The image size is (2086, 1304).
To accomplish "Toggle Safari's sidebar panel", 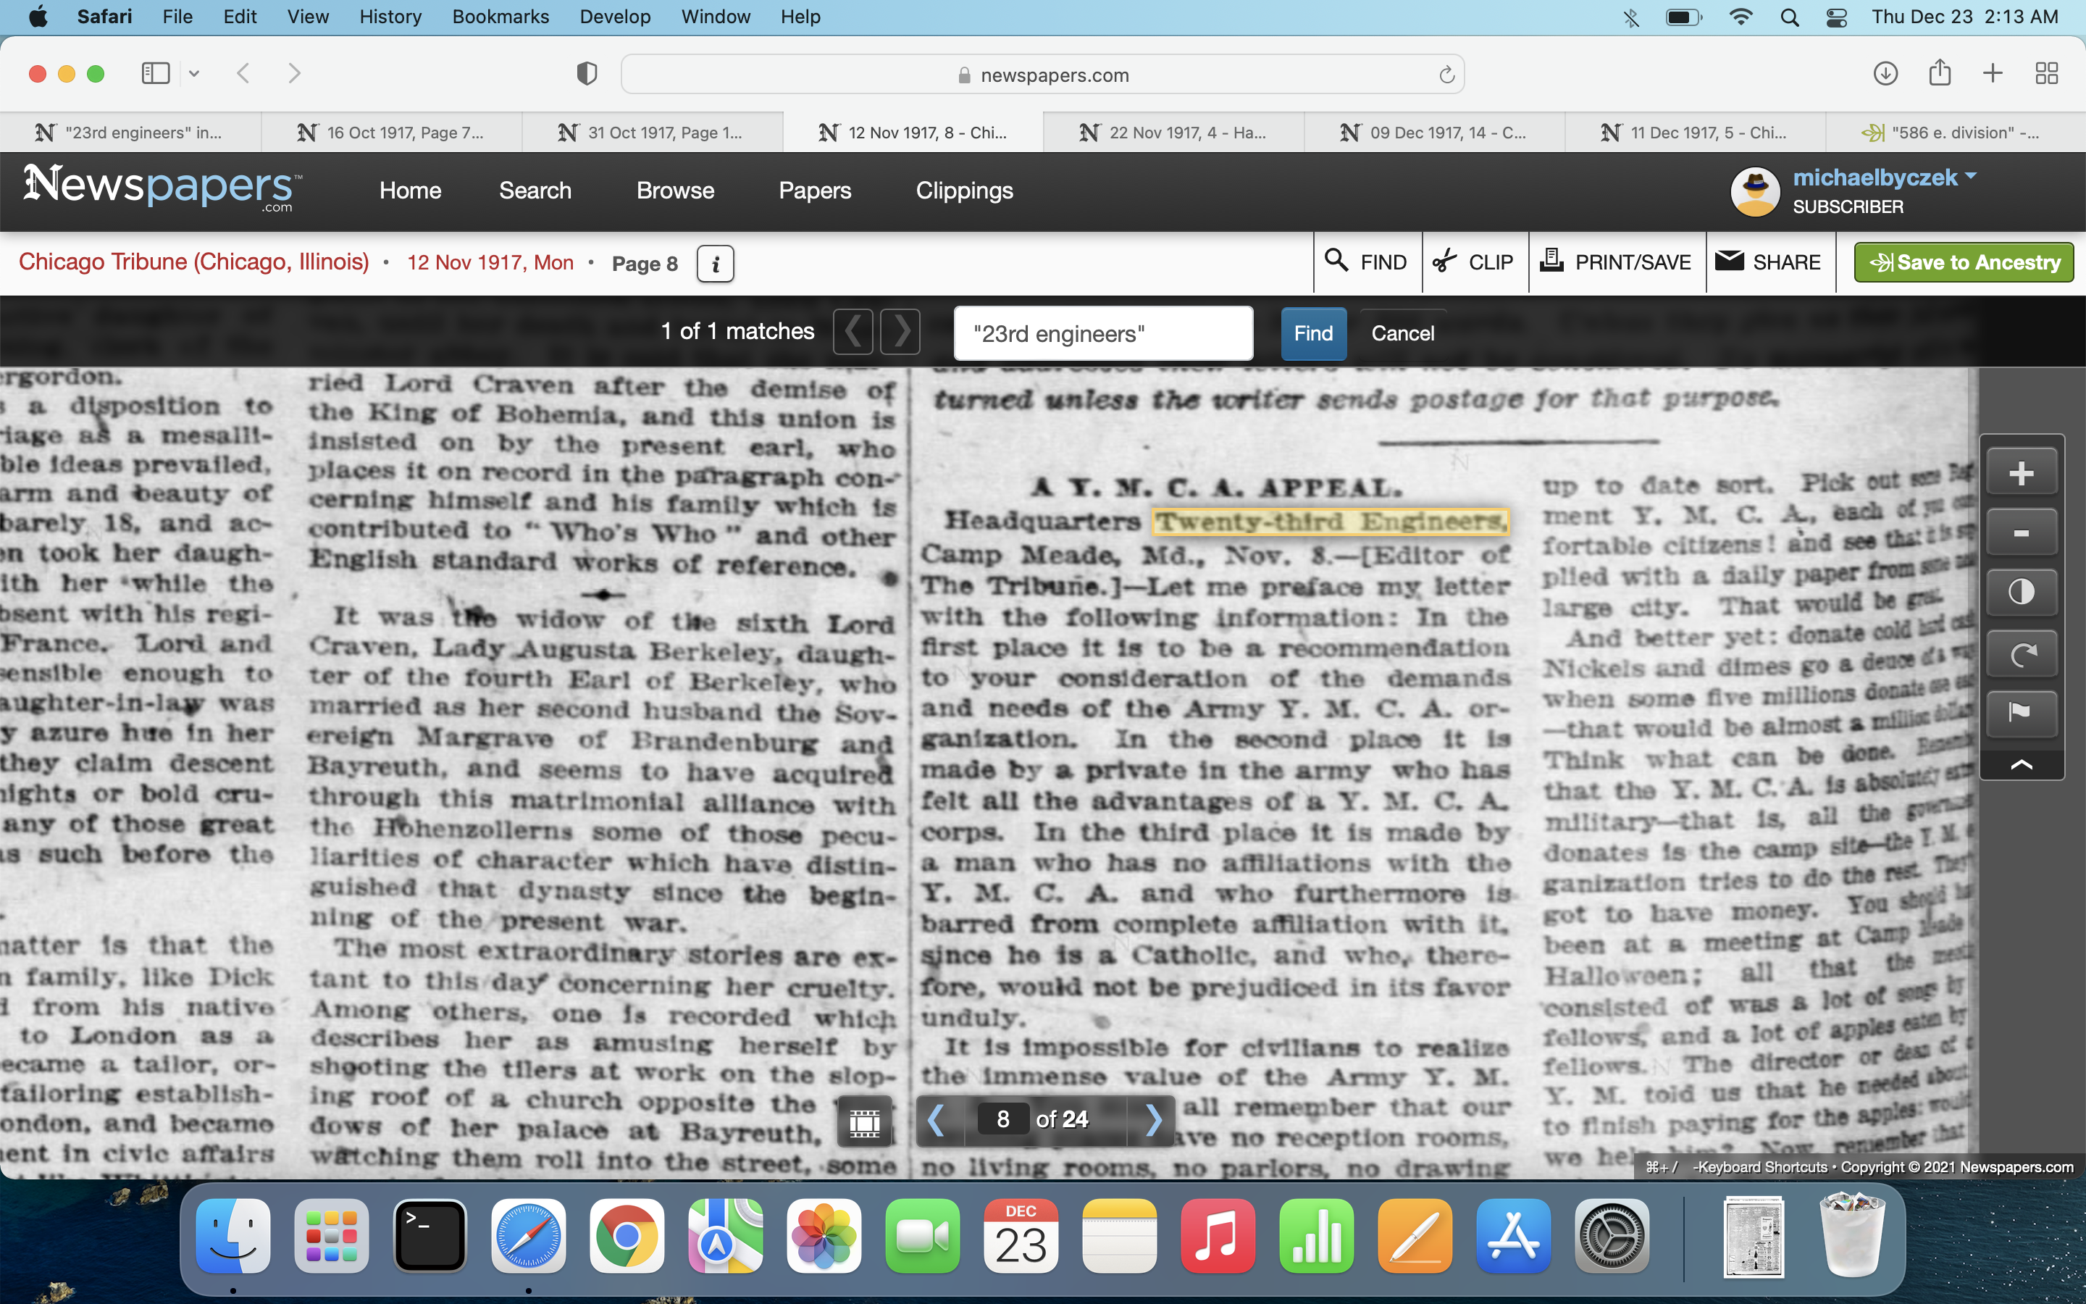I will (x=155, y=74).
